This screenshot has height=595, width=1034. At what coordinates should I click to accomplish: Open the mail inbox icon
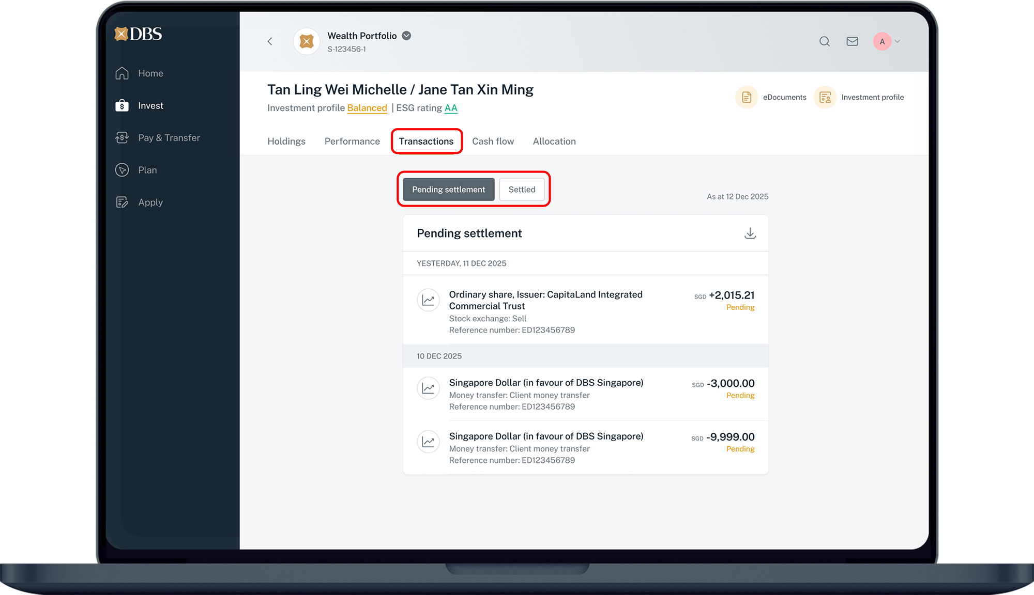(852, 41)
